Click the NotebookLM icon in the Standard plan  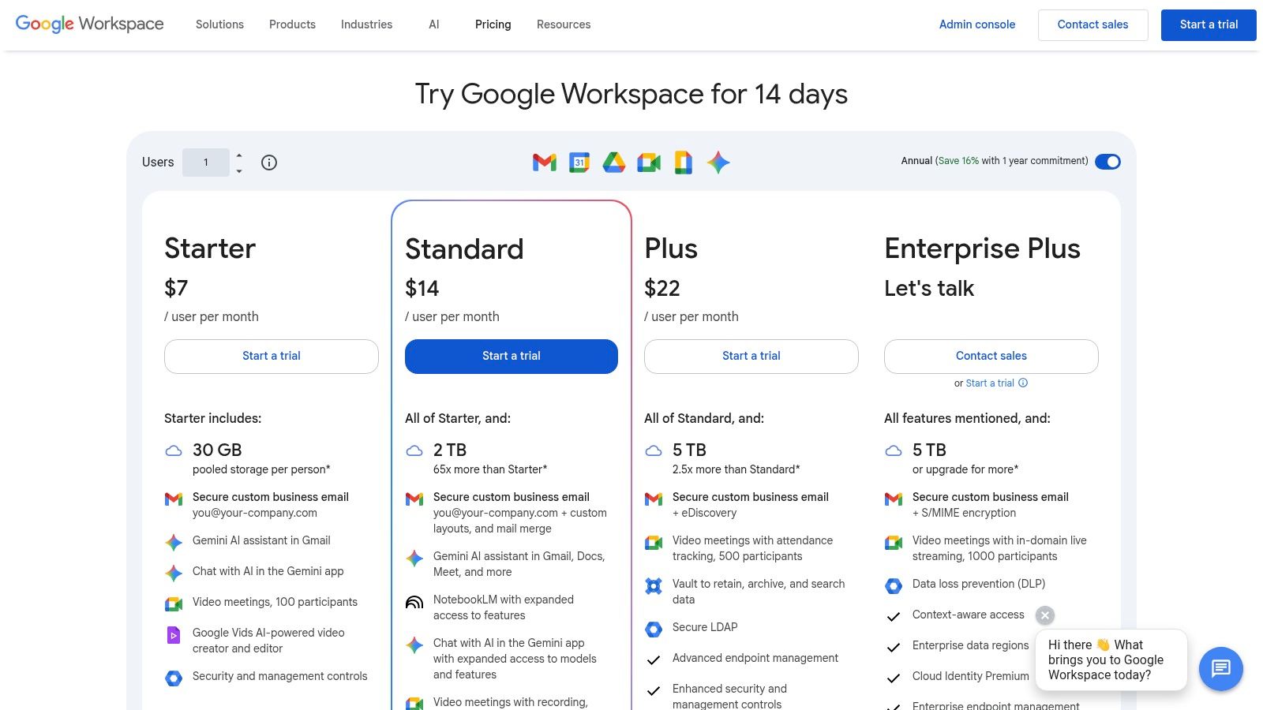point(414,602)
